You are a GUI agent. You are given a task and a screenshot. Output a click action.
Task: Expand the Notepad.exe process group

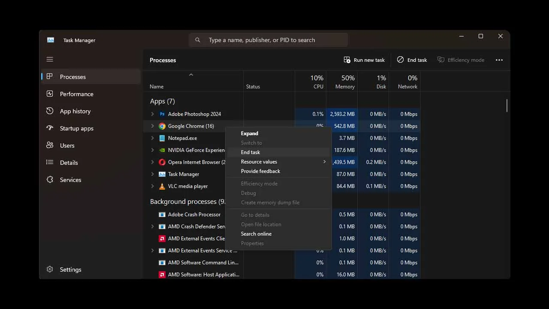tap(152, 138)
